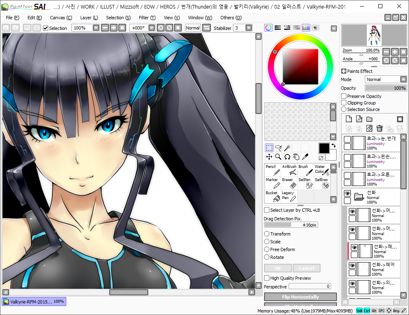Select the Lasso tool
409x315 pixels.
click(278, 148)
